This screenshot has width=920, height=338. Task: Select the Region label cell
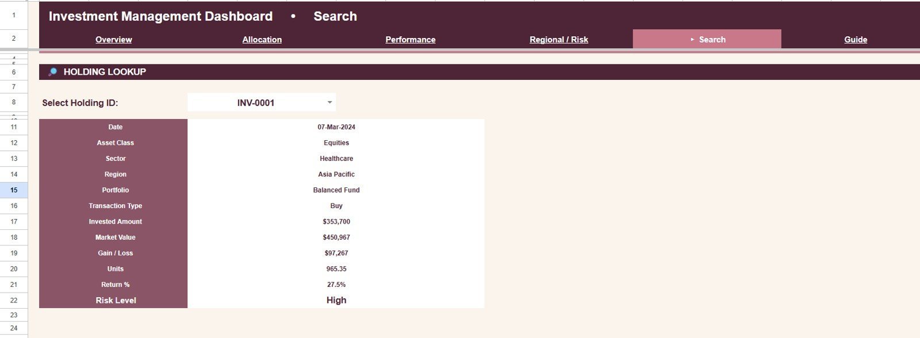[113, 174]
